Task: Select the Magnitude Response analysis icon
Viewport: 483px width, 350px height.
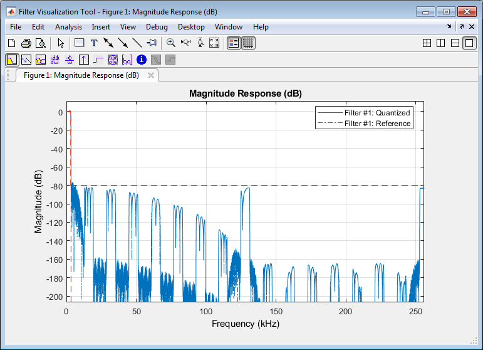Action: tap(11, 60)
